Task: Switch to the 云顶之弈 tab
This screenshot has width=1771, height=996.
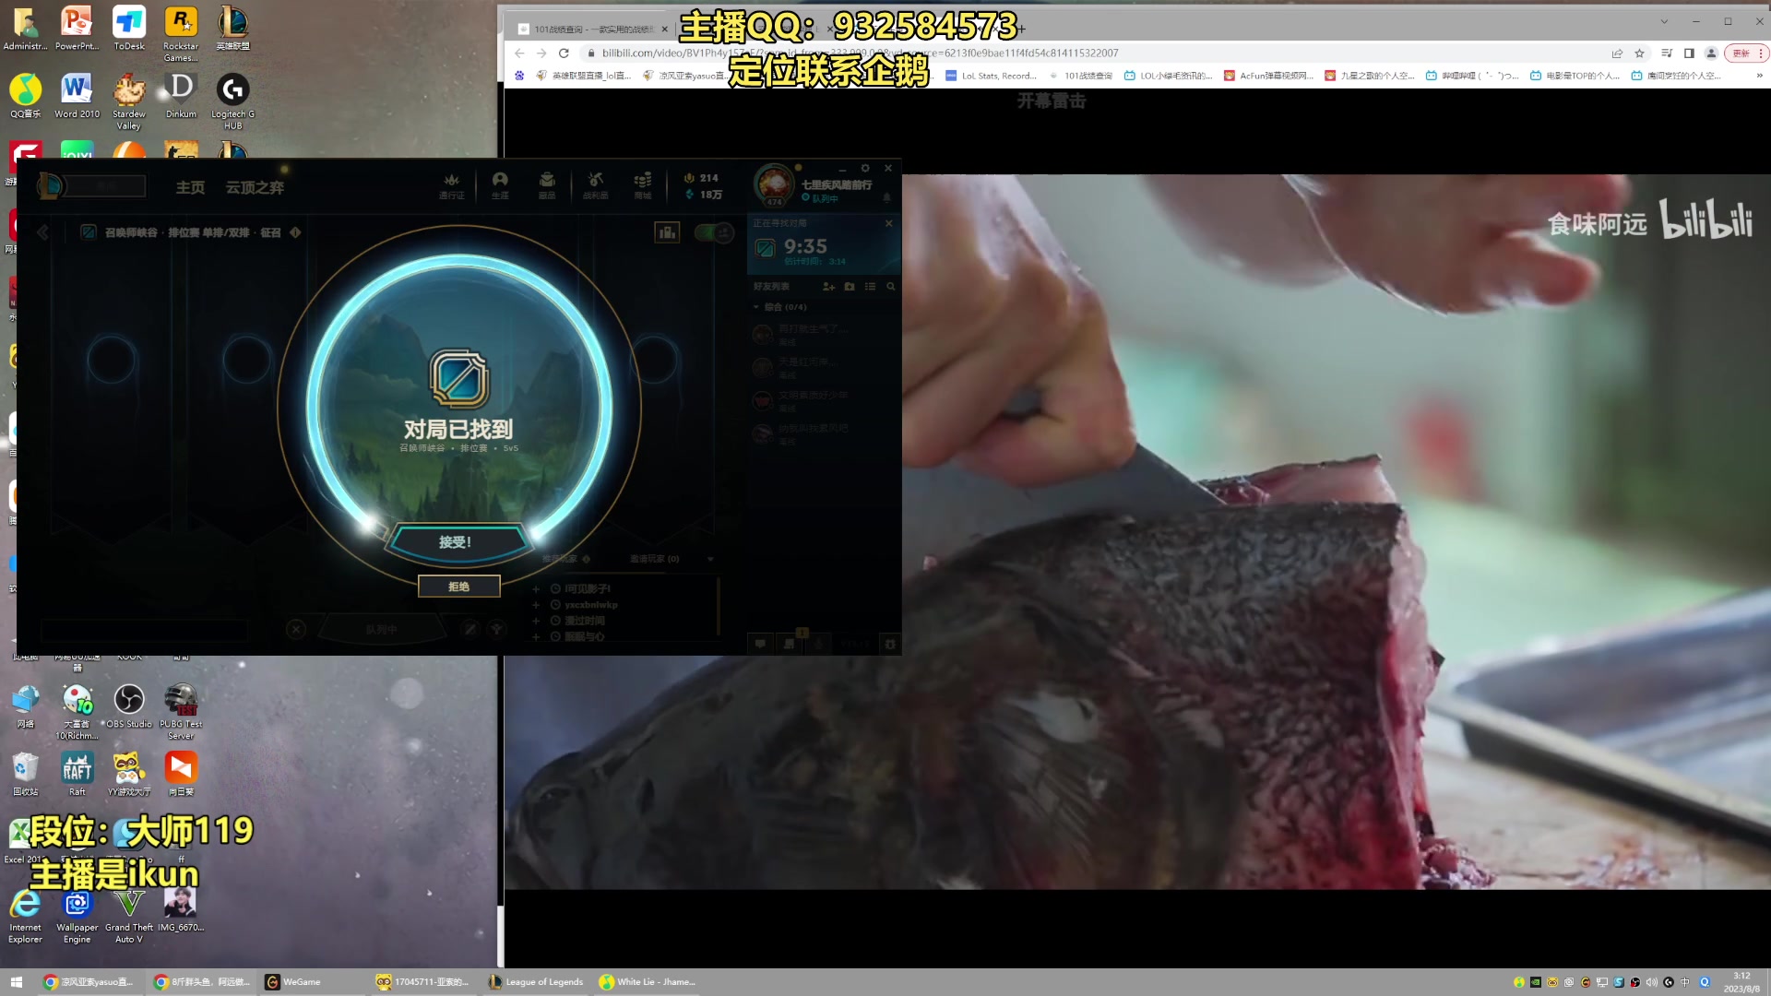Action: coord(255,187)
